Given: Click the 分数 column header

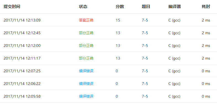Looking at the screenshot, I should (x=120, y=7).
